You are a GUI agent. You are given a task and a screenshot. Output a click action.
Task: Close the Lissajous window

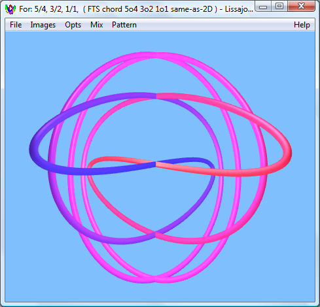tap(301, 6)
